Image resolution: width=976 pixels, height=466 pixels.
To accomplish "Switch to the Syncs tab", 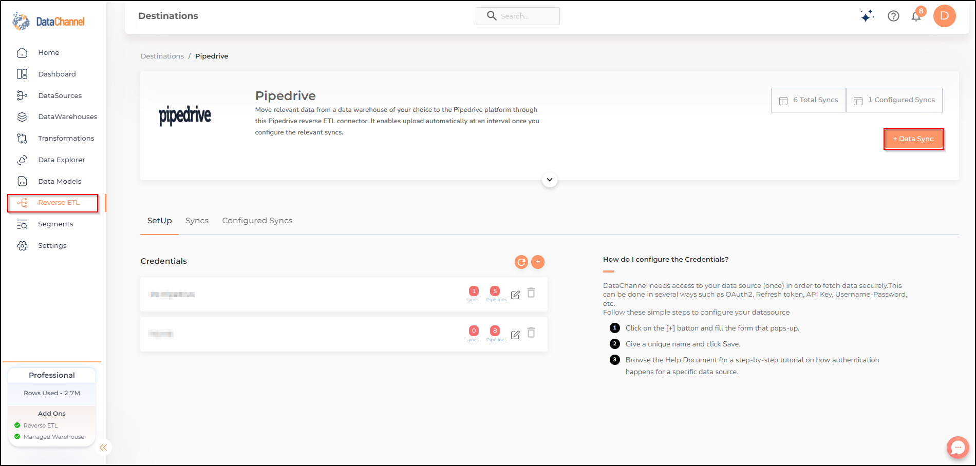I will 197,221.
